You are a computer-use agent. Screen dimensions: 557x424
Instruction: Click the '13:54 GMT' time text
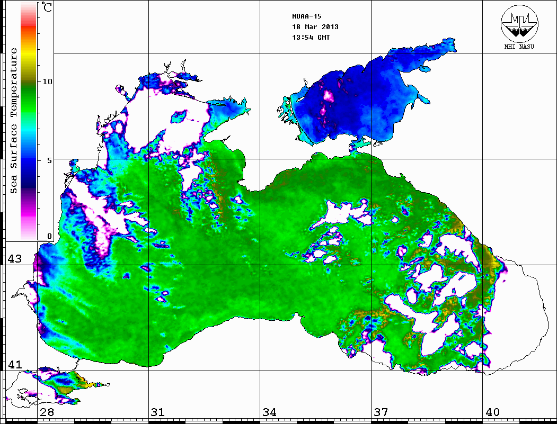coord(311,37)
